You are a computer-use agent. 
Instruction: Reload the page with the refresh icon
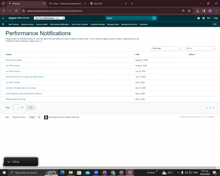click(x=16, y=11)
